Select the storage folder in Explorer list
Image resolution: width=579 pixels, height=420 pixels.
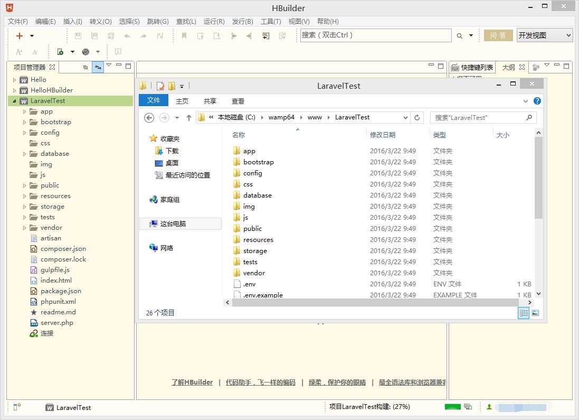click(x=255, y=250)
